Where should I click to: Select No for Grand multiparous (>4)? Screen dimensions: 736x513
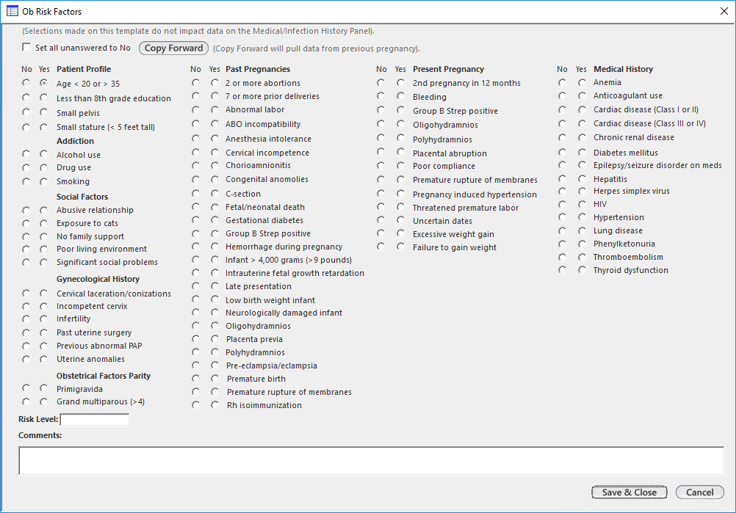coord(26,402)
